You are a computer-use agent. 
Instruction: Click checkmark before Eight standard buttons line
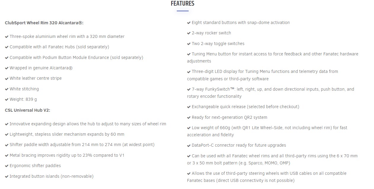click(x=189, y=23)
